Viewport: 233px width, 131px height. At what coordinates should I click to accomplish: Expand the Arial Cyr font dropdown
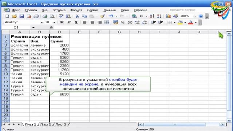click(42, 22)
